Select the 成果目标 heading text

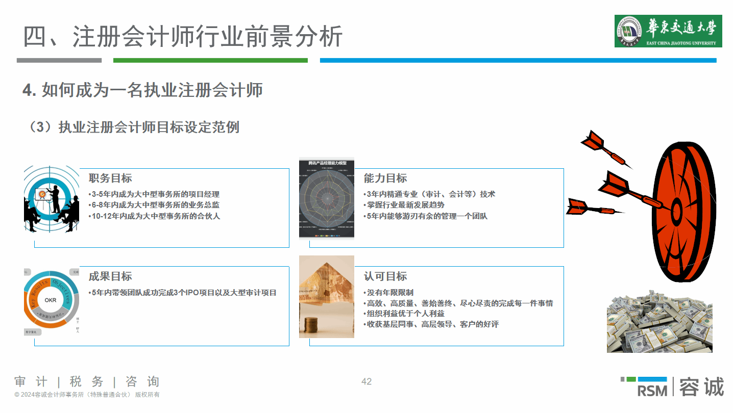[110, 276]
